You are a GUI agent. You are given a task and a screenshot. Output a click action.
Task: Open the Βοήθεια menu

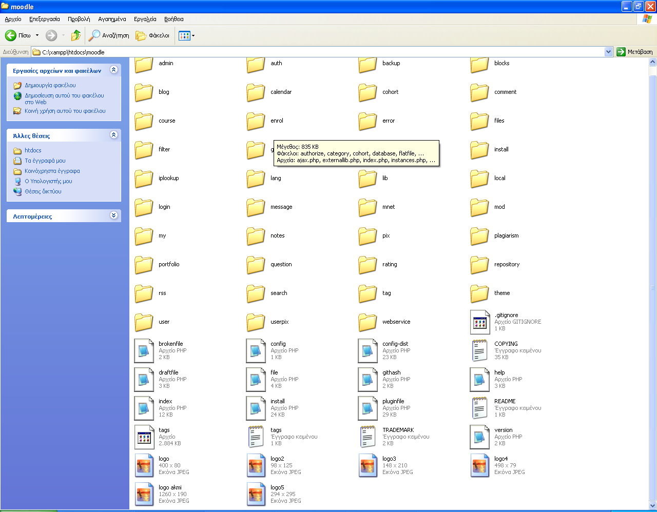tap(174, 19)
